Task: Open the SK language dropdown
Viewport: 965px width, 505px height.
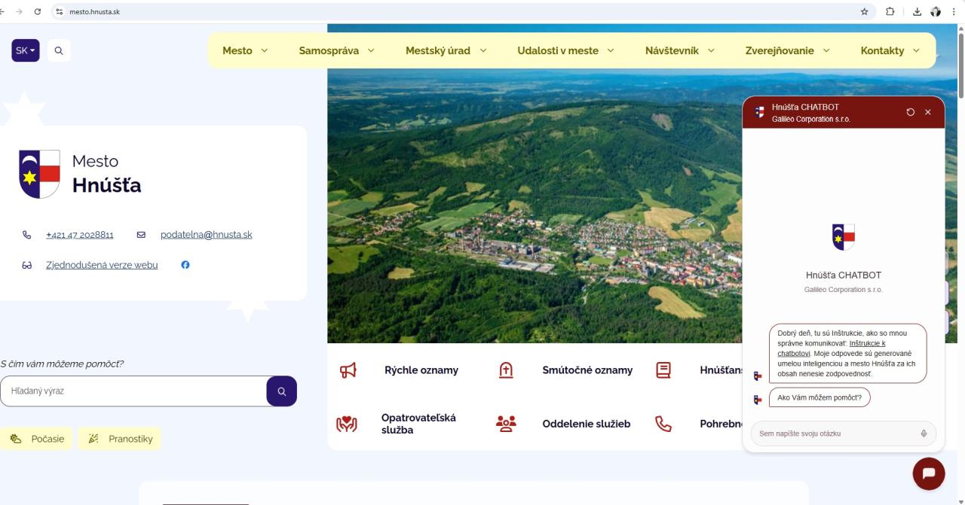Action: click(26, 51)
